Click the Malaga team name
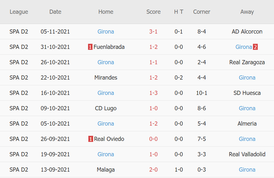Screen dimensions: 274x178 [x=106, y=170]
